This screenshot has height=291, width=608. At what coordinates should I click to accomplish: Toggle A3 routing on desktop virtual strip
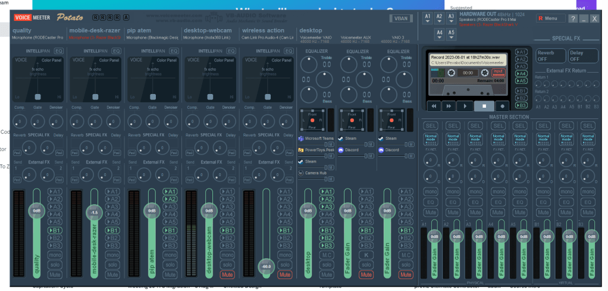[x=327, y=207]
